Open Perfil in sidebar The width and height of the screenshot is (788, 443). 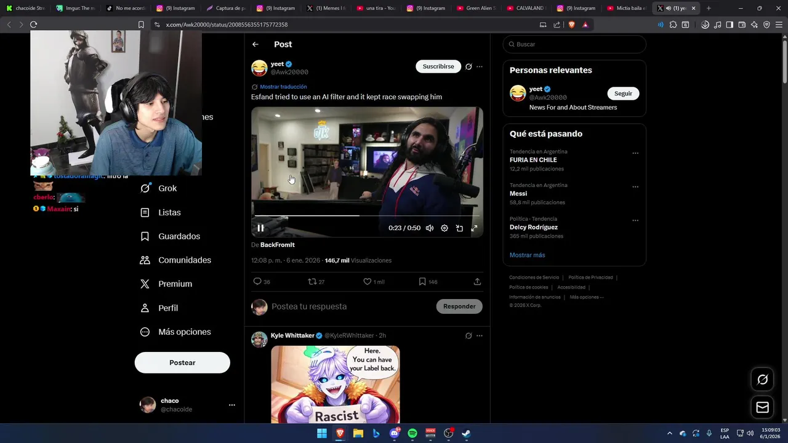pyautogui.click(x=159, y=308)
